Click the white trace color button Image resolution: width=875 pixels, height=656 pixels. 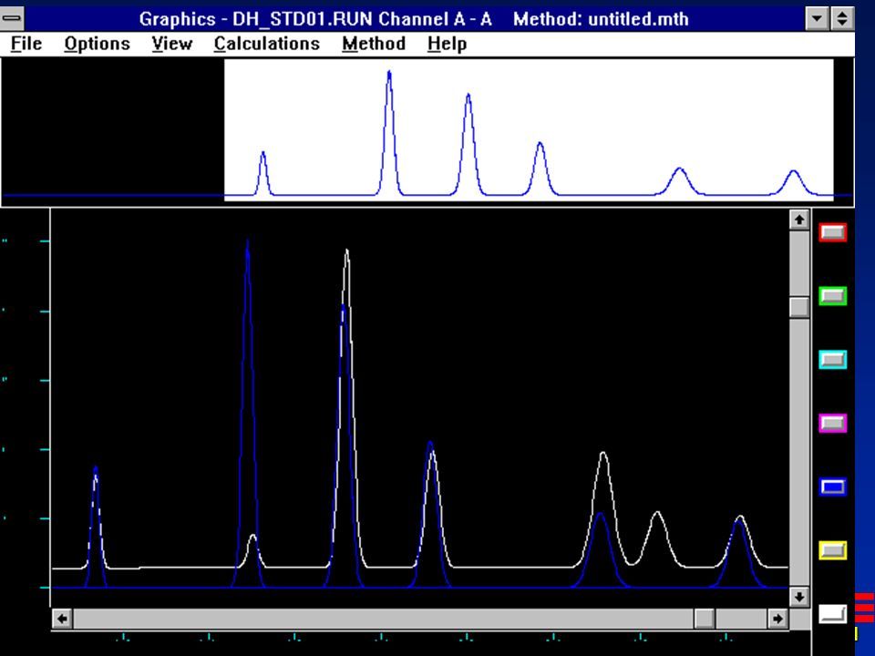(x=832, y=614)
